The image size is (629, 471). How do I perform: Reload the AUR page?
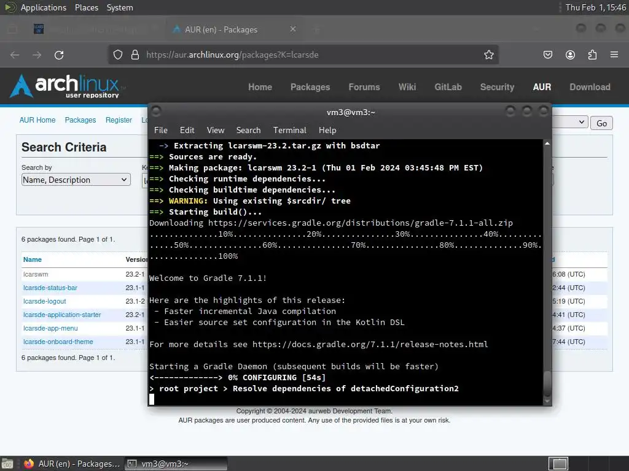(59, 55)
